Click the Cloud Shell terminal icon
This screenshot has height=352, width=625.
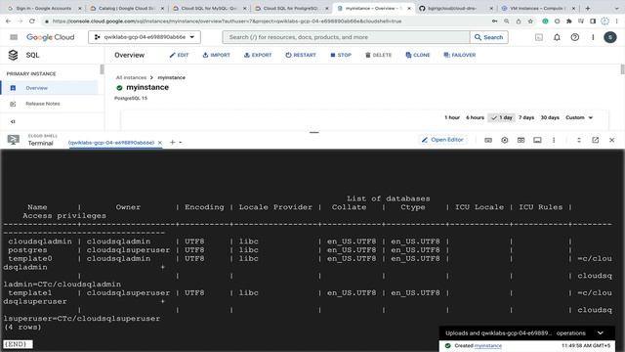point(13,140)
